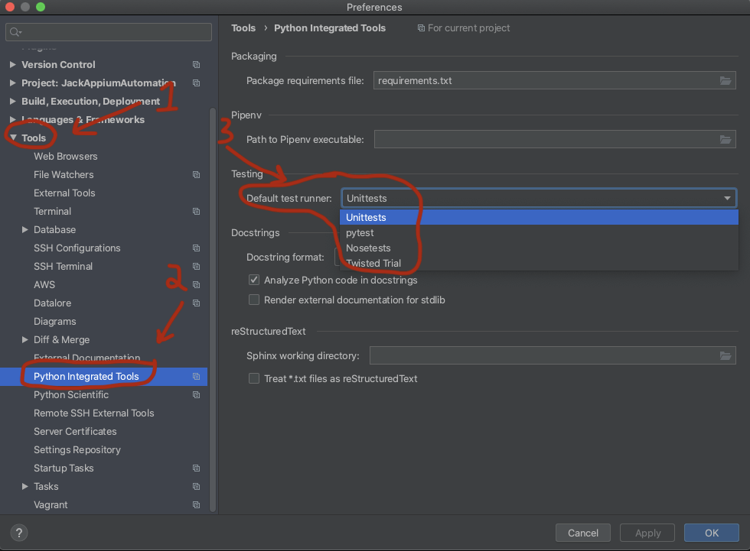
Task: Click the badge icon next to File Watchers
Action: point(196,175)
